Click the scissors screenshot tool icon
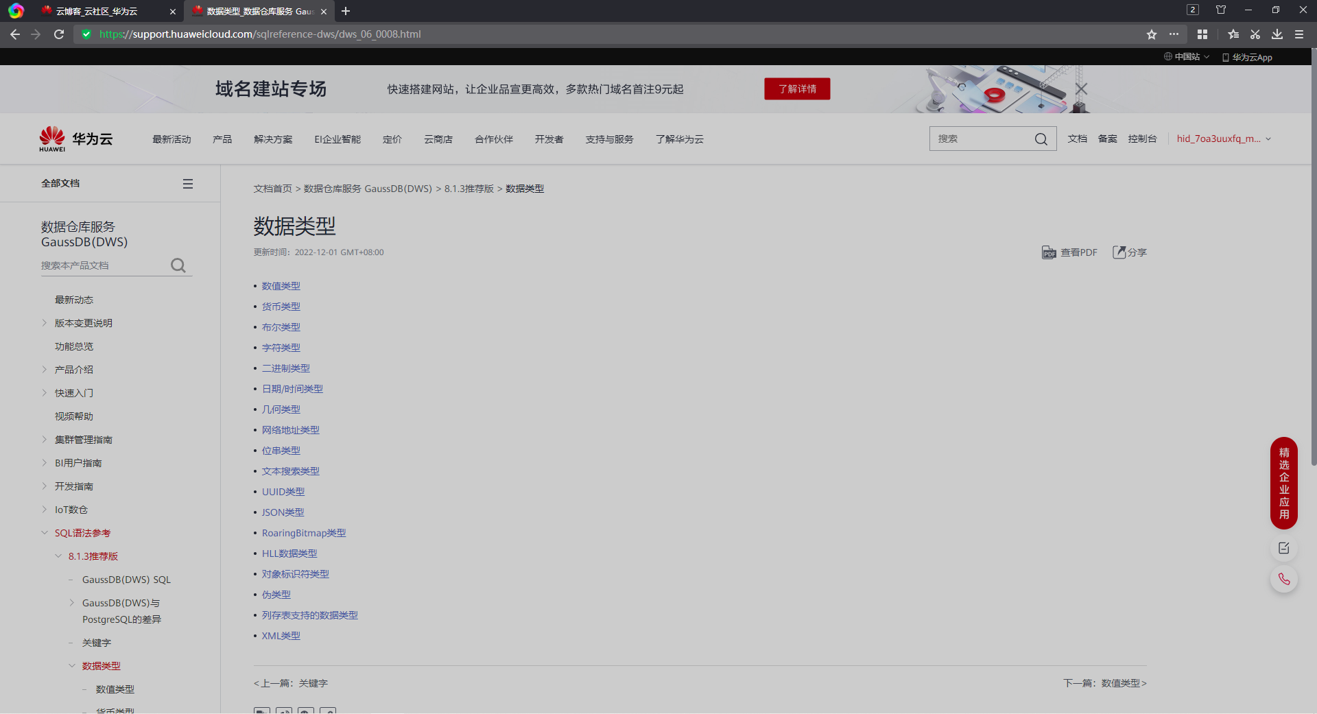The image size is (1317, 714). pos(1255,34)
